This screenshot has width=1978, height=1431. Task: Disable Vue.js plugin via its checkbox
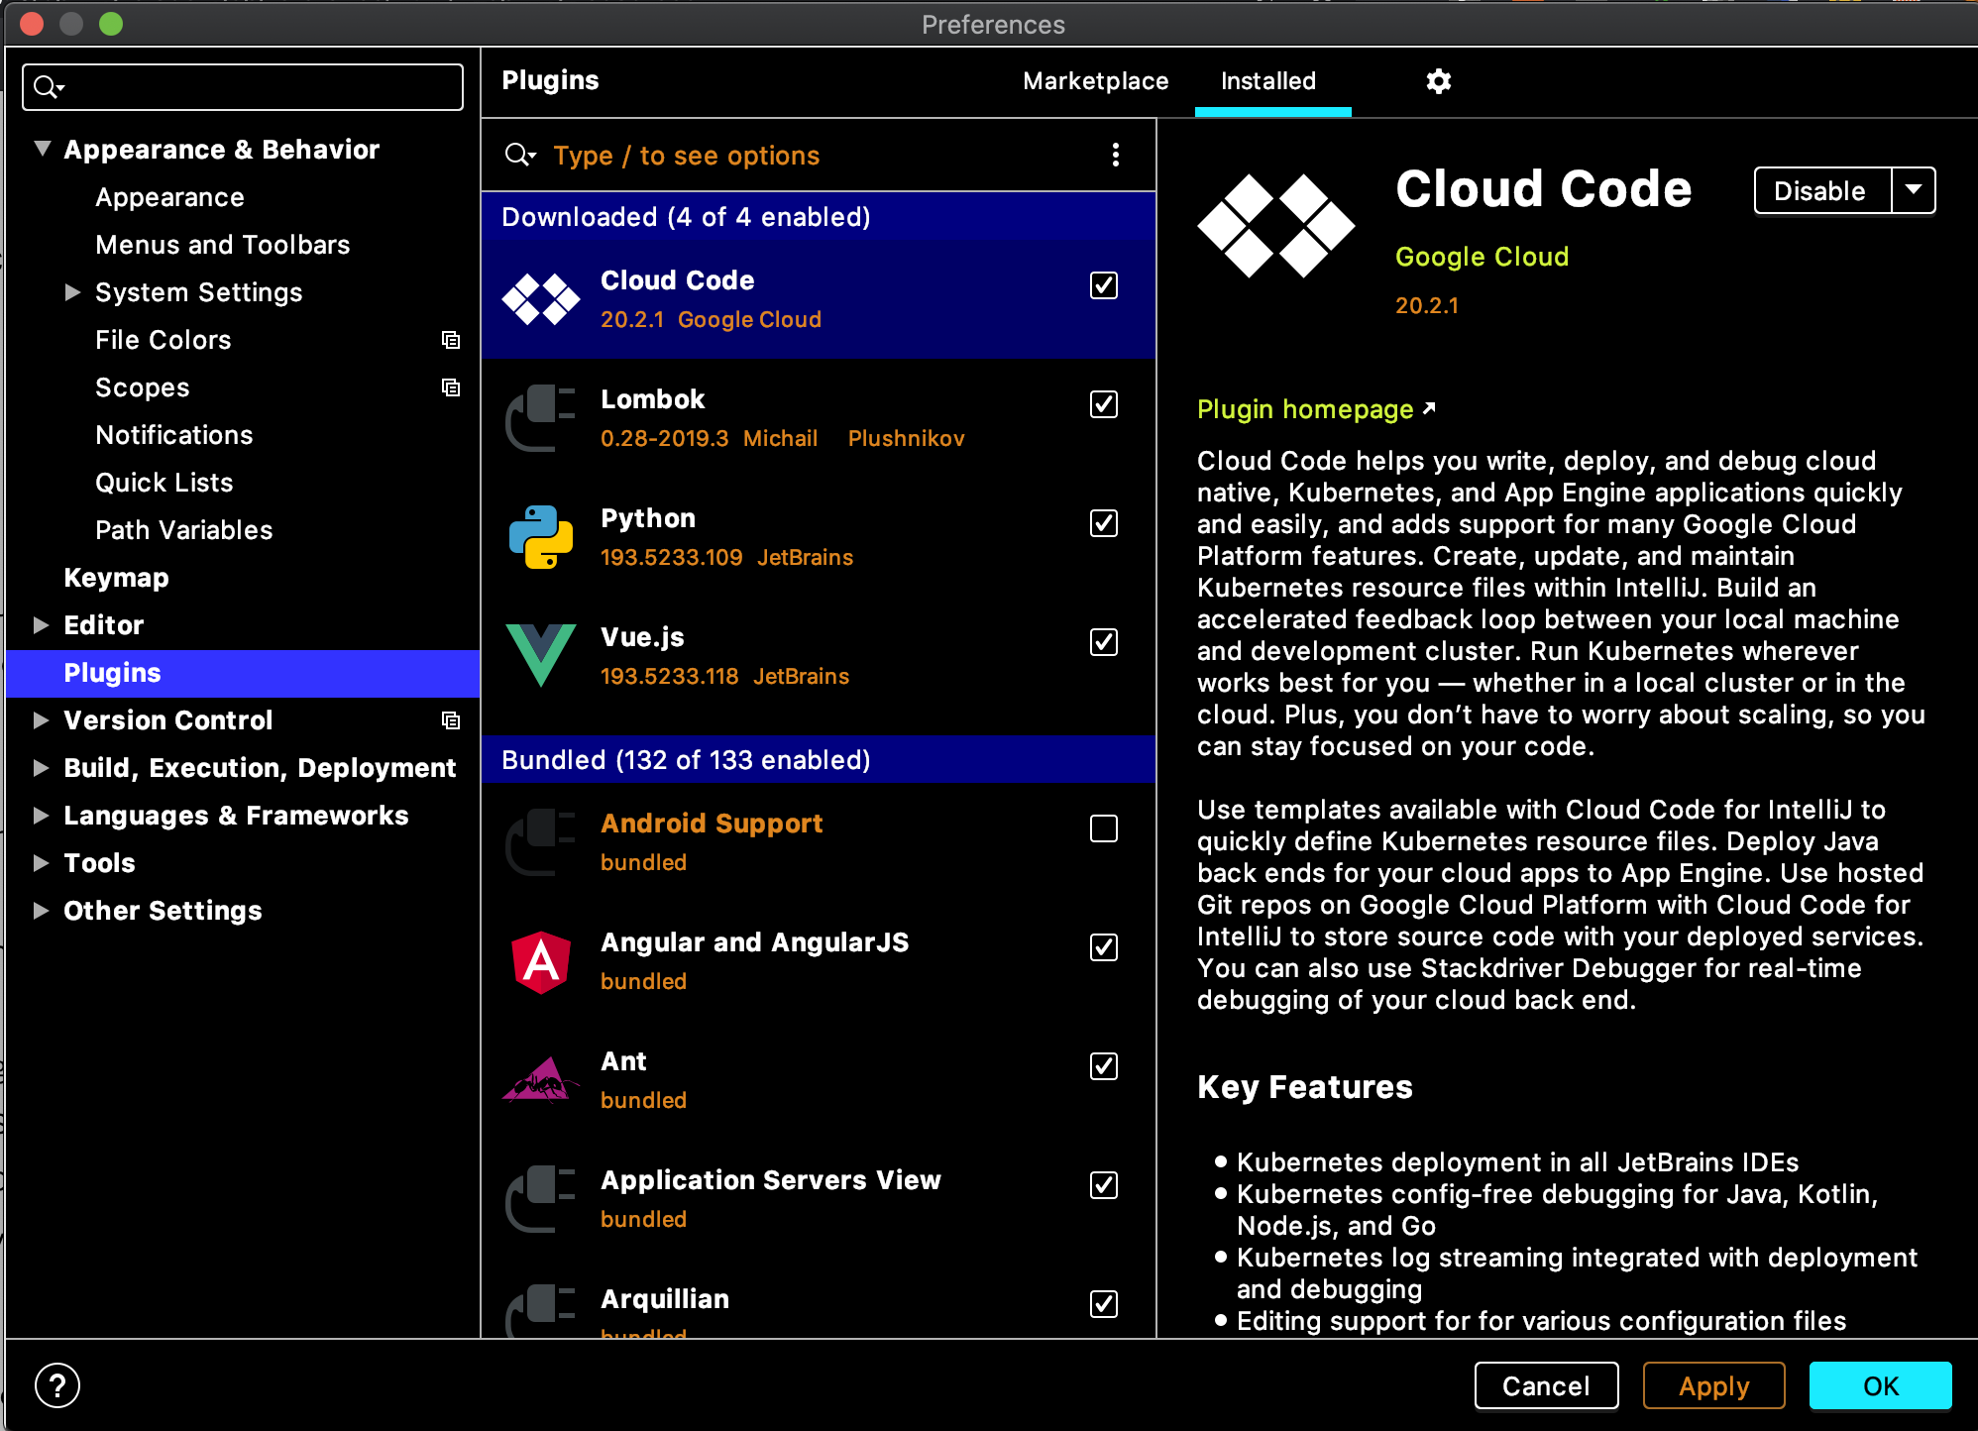(1103, 642)
